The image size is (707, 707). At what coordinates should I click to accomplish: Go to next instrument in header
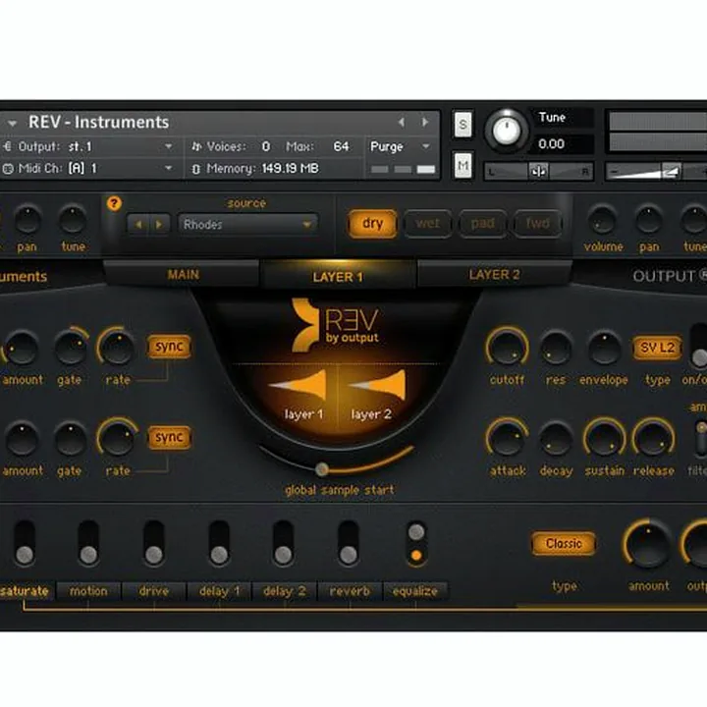point(425,122)
